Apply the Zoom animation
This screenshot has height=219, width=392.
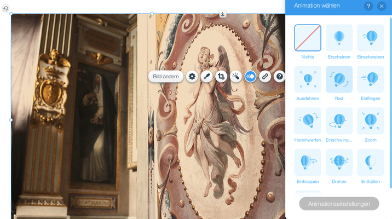pyautogui.click(x=371, y=121)
